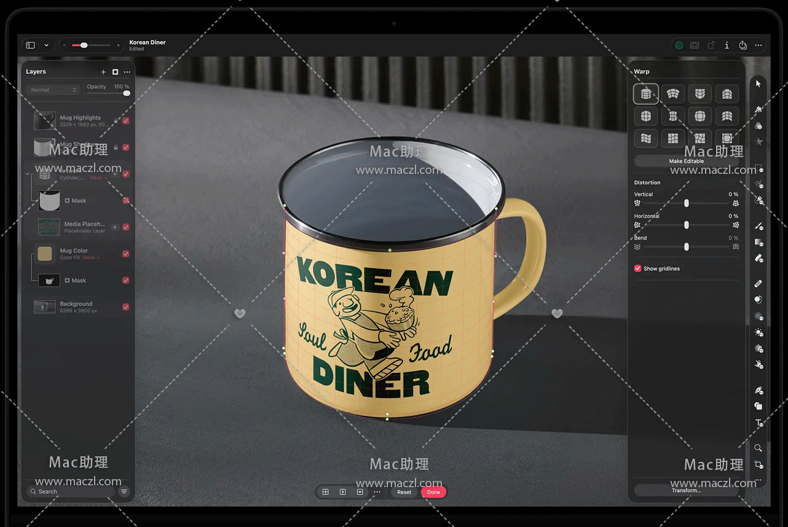Screen dimensions: 788x527
Task: Unlock the Mug Highlights layer lock
Action: click(x=116, y=121)
